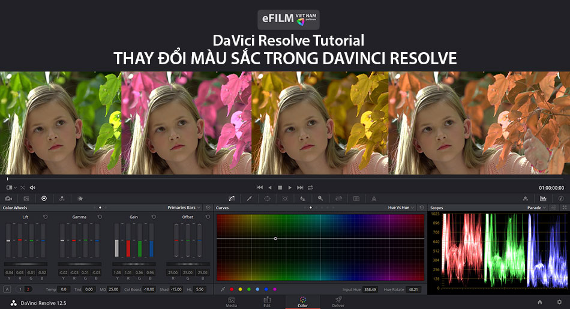Open the Tracker palette
Screen dimensions: 570x309
point(285,199)
